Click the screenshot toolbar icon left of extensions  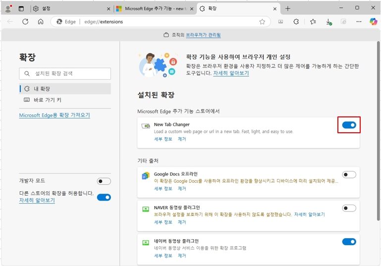(280, 22)
